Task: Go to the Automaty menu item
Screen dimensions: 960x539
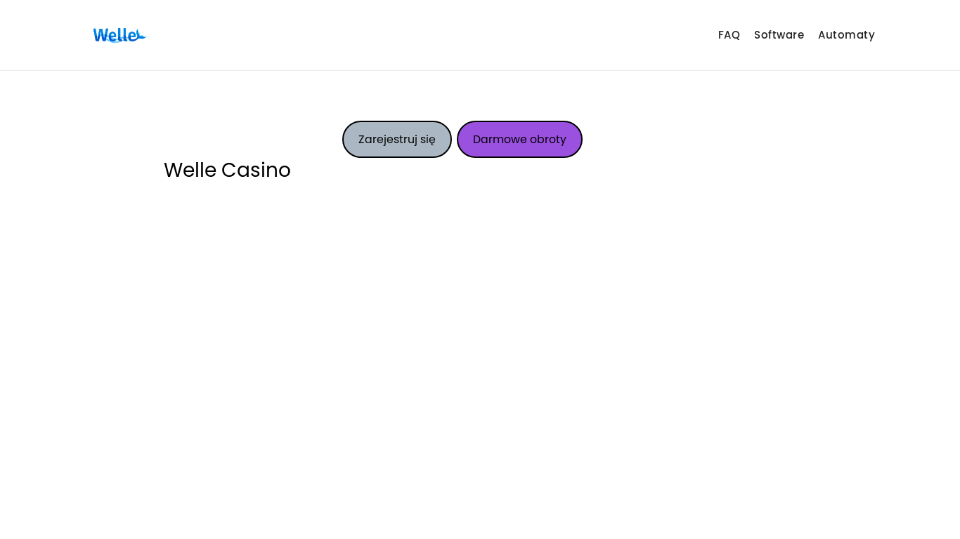Action: [x=846, y=35]
